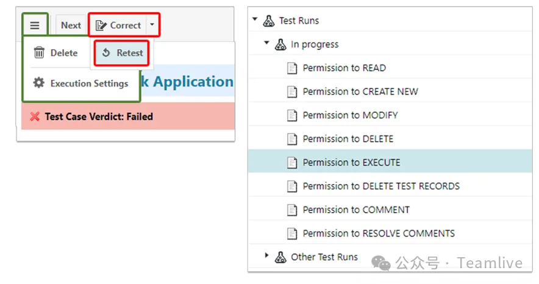The width and height of the screenshot is (539, 284).
Task: Select the In progress folder label
Action: pos(315,44)
